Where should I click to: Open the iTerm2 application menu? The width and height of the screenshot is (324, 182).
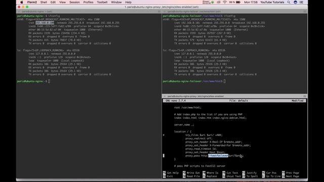tap(32, 2)
